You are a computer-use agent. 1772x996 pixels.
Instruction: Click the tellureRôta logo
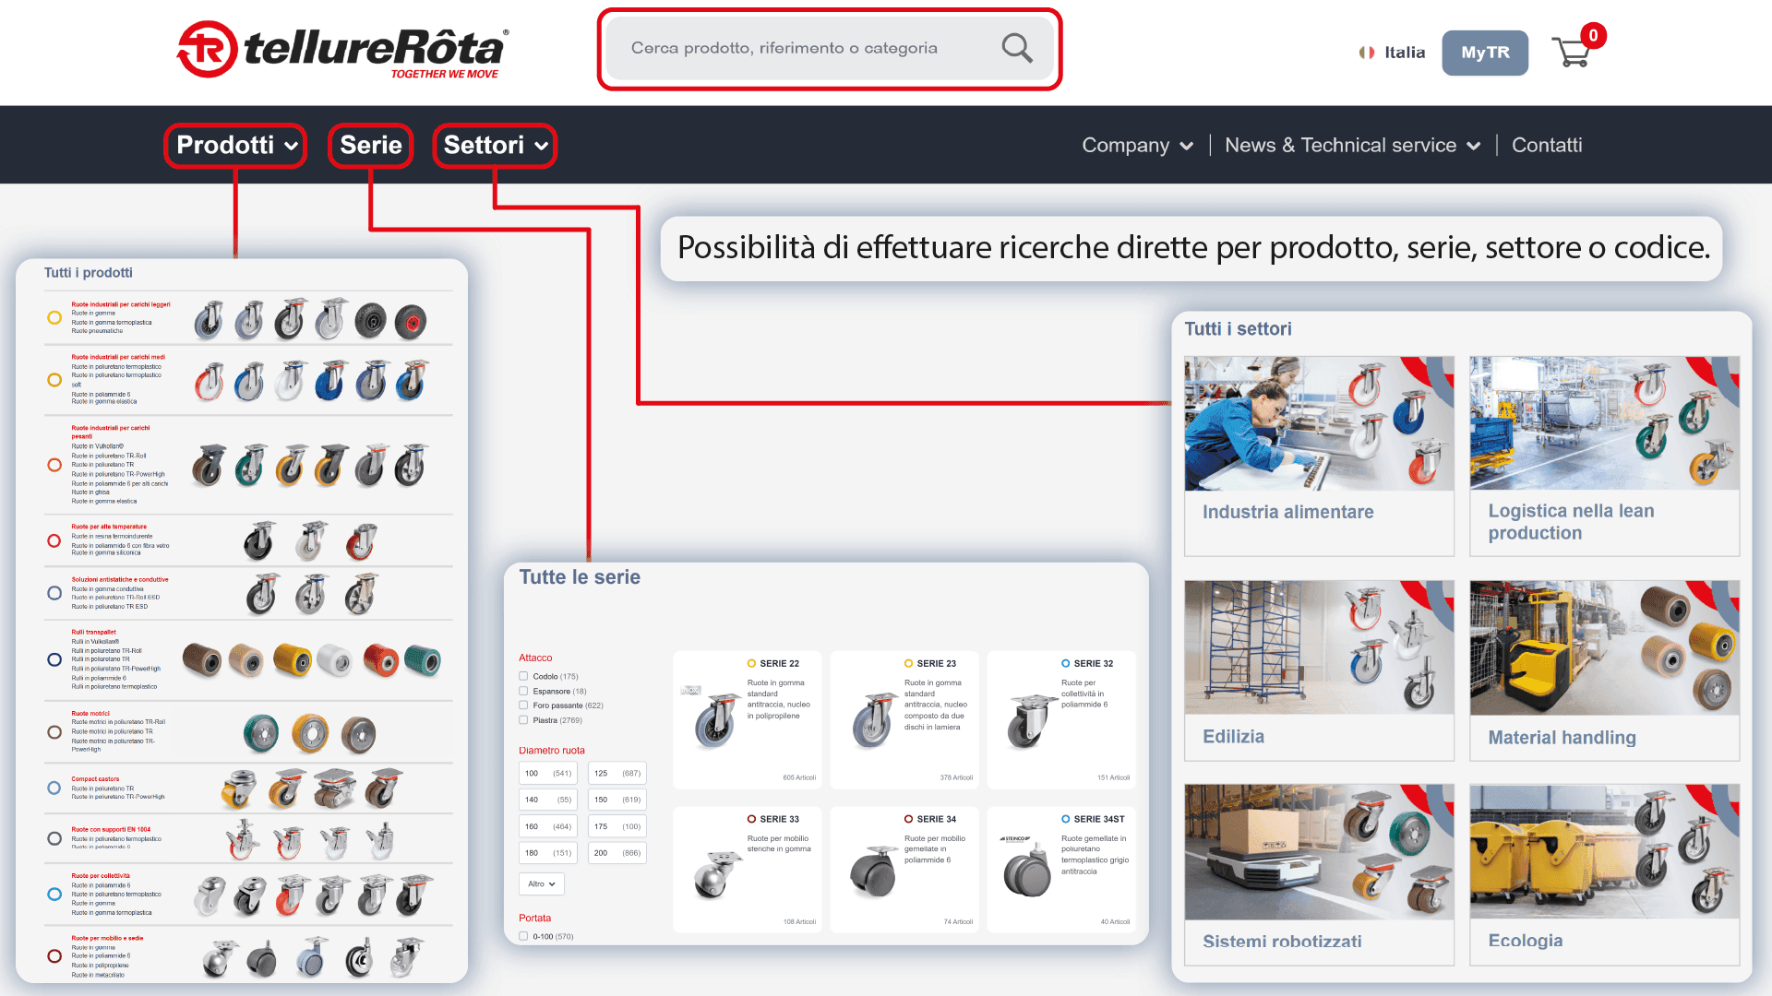coord(342,50)
